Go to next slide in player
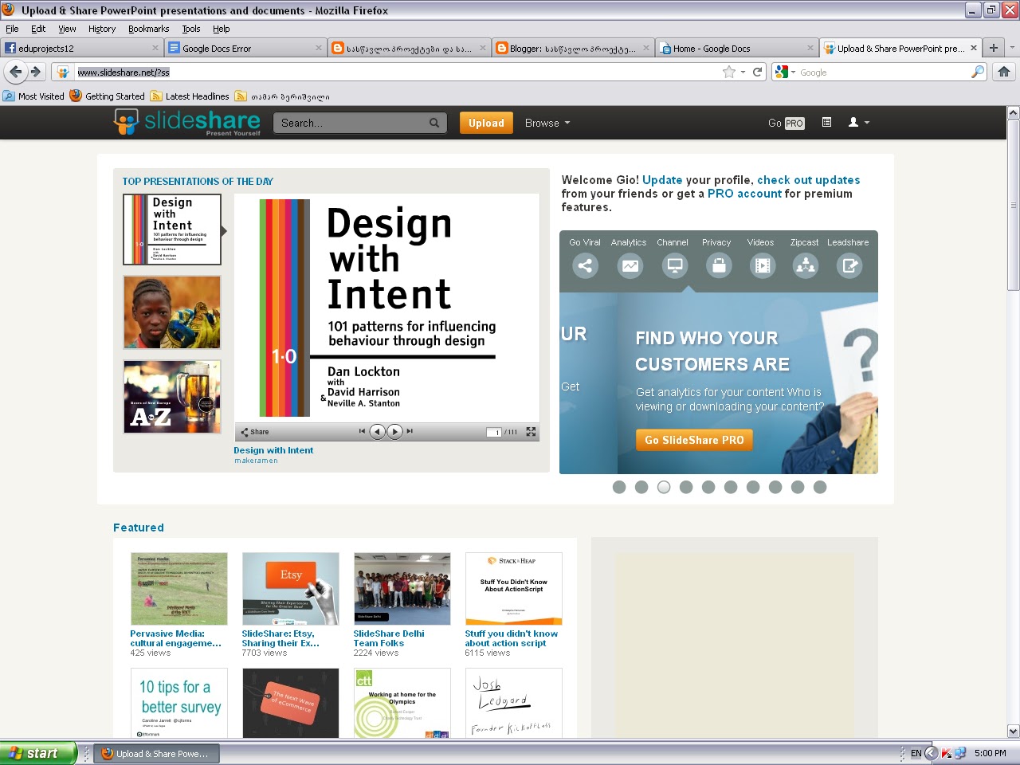 coord(394,431)
